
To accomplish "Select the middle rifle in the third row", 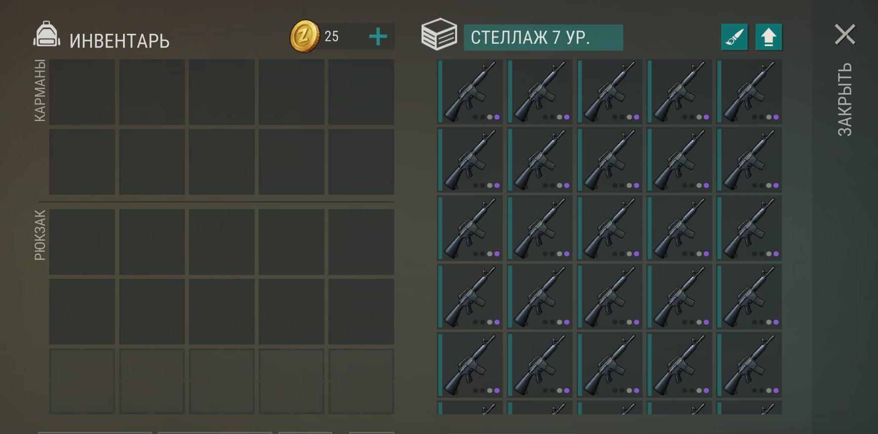I will click(x=610, y=228).
